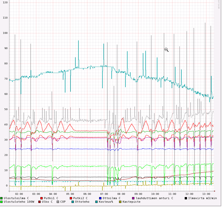Click the purple lauhduttimen anturi legend swatch
222x207 pixels.
133,199
